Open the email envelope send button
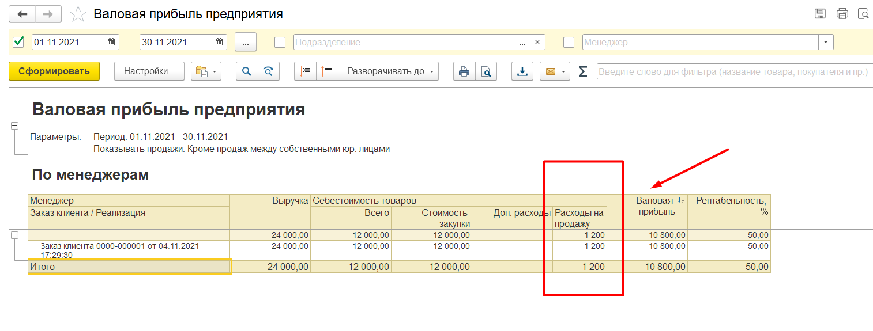Viewport: 873px width, 331px height. pyautogui.click(x=555, y=71)
